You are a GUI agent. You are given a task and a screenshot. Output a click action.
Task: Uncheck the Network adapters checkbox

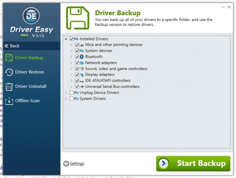click(x=77, y=63)
